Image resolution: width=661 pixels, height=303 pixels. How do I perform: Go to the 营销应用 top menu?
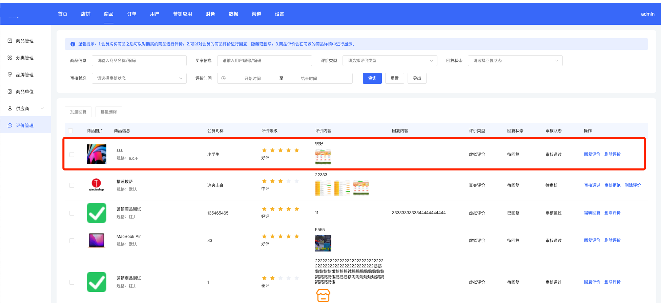[183, 14]
